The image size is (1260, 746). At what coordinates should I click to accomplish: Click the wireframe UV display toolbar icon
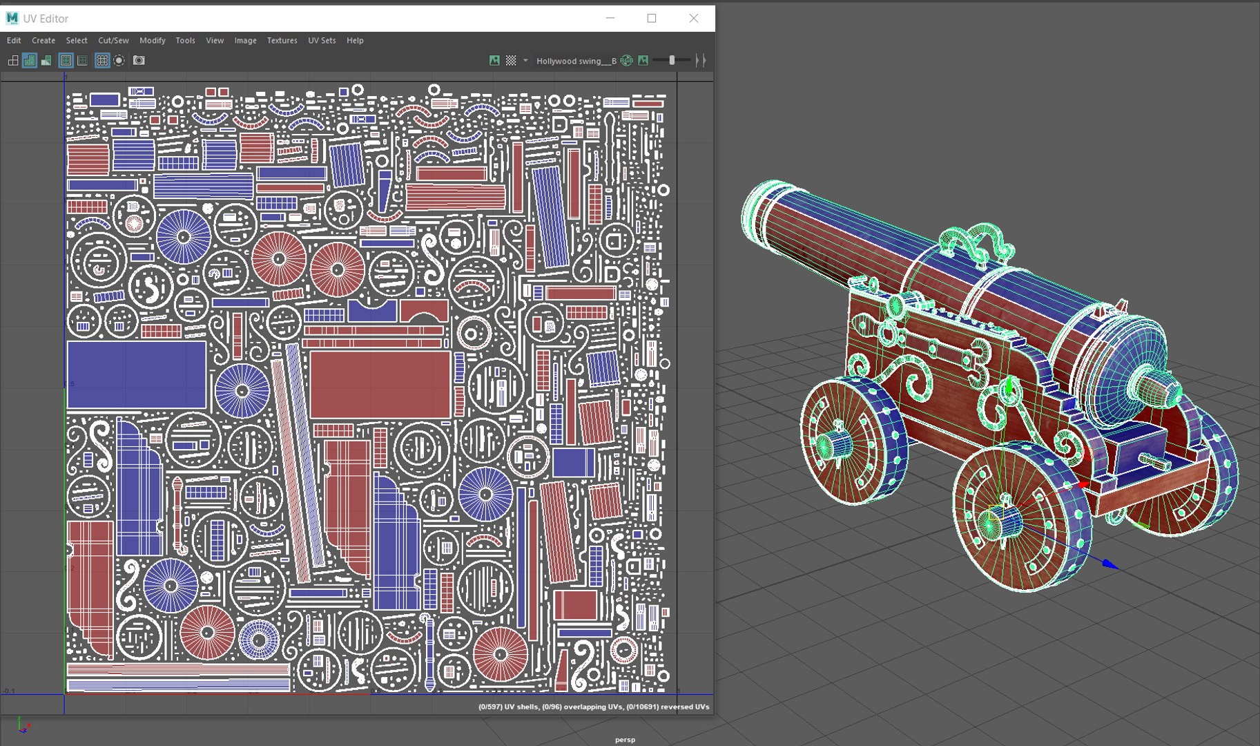click(12, 61)
